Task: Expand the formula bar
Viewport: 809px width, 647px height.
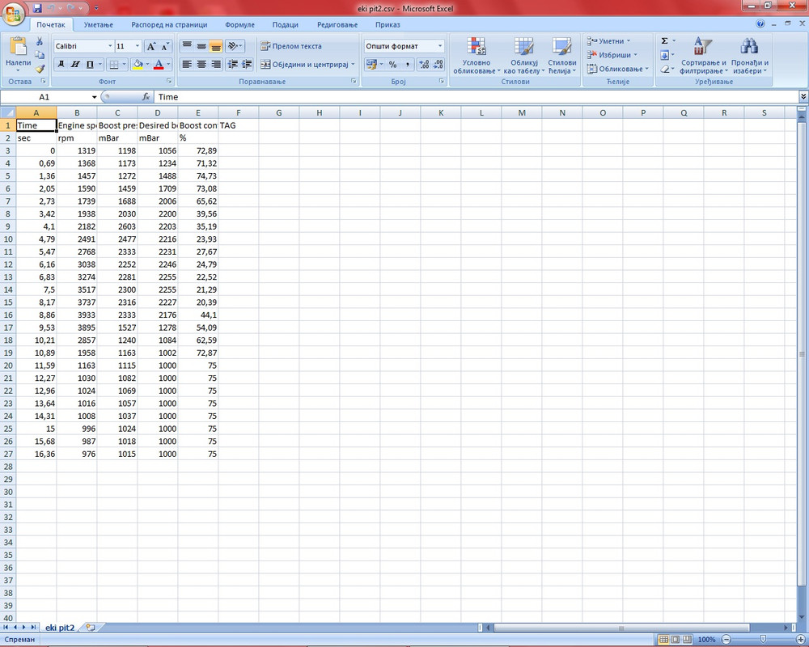Action: [803, 96]
